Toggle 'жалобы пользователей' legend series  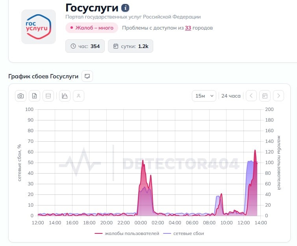[x=127, y=233]
